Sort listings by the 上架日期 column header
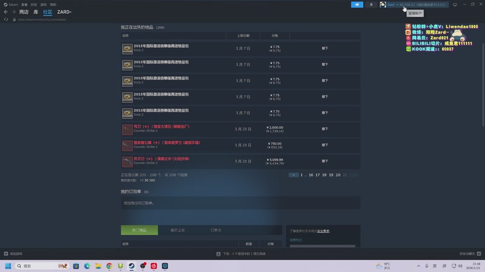This screenshot has height=272, width=485. pos(243,36)
